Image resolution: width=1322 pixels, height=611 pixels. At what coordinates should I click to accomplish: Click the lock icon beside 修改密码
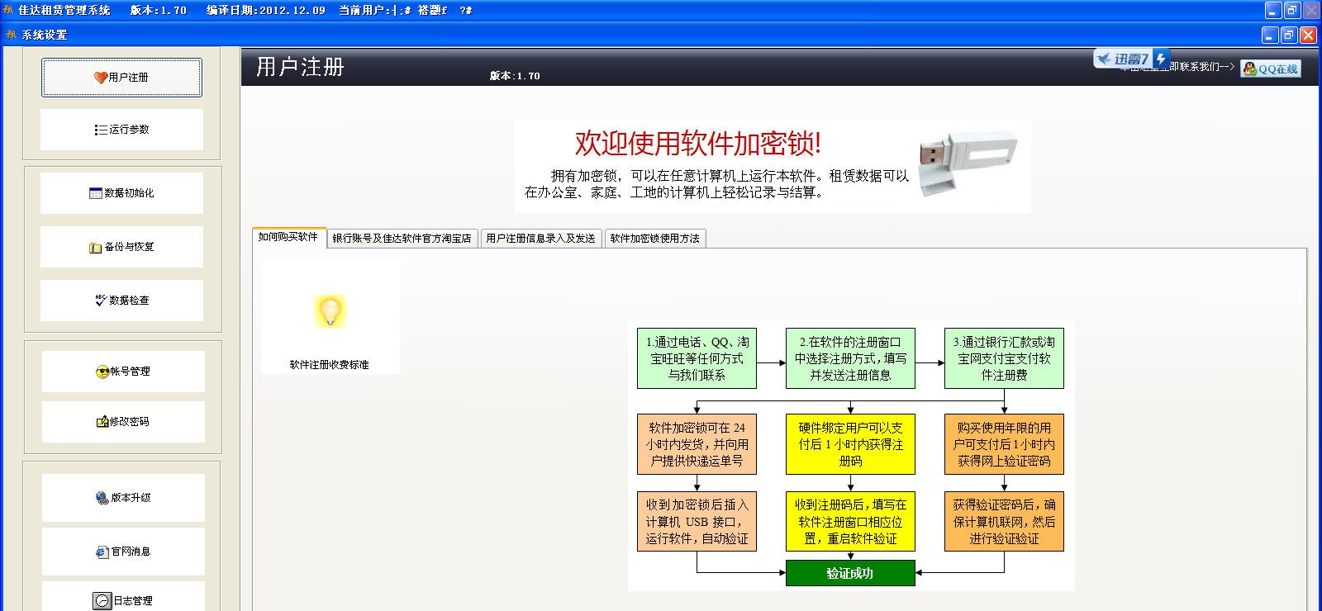102,422
